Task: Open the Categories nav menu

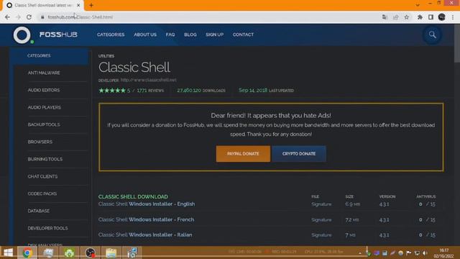Action: (111, 35)
